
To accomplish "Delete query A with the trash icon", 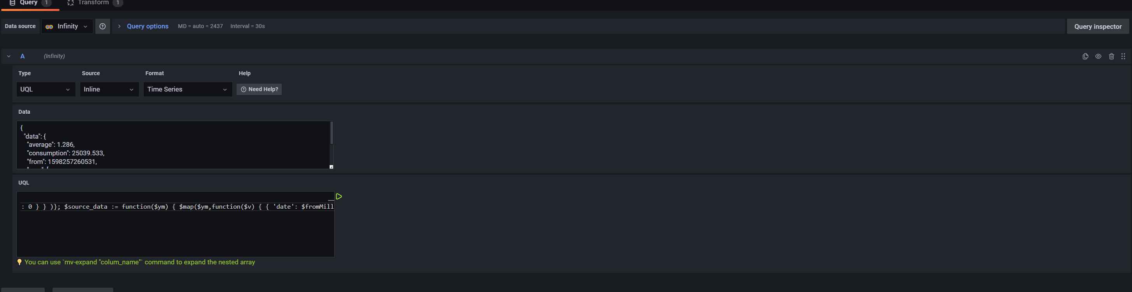I will 1112,56.
